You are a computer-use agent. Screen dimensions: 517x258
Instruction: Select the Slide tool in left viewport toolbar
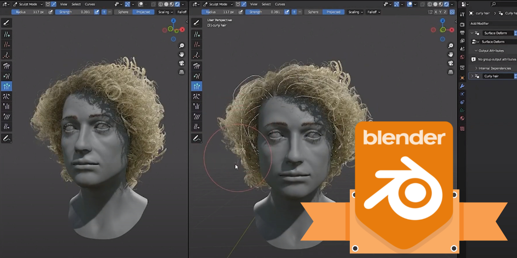[x=7, y=126]
